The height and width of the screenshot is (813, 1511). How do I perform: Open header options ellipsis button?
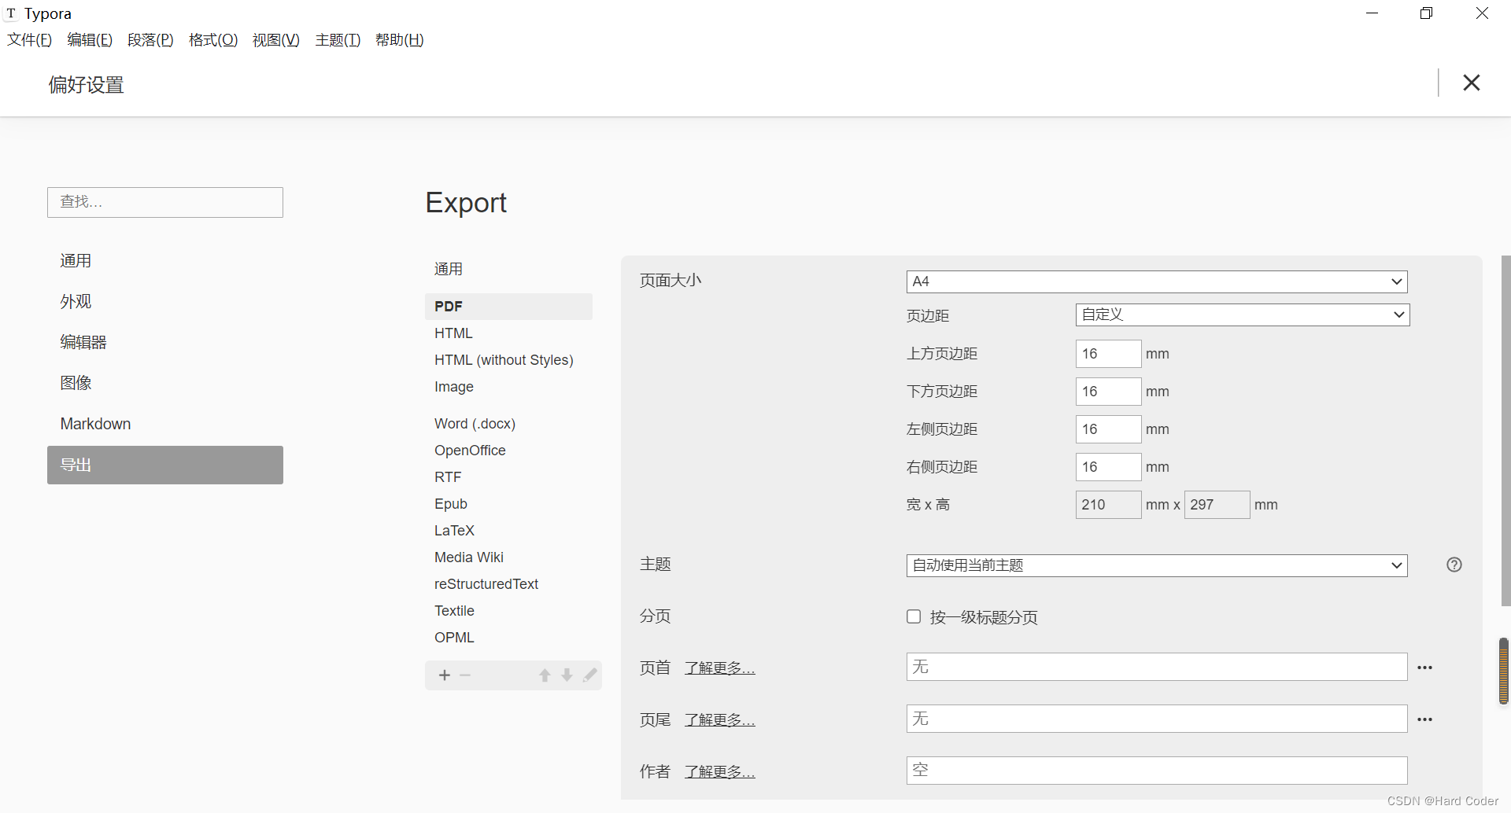click(1425, 668)
